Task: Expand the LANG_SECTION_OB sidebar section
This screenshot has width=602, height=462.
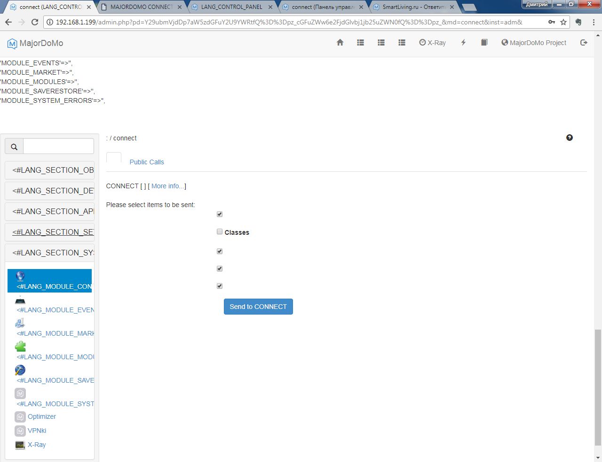Action: coord(49,170)
